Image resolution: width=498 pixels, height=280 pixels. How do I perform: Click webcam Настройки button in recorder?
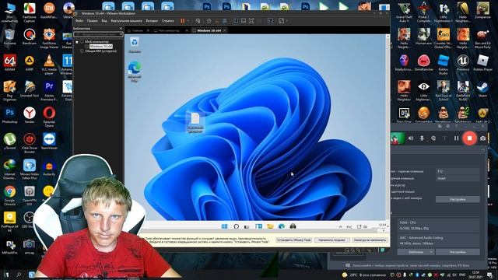pyautogui.click(x=458, y=199)
